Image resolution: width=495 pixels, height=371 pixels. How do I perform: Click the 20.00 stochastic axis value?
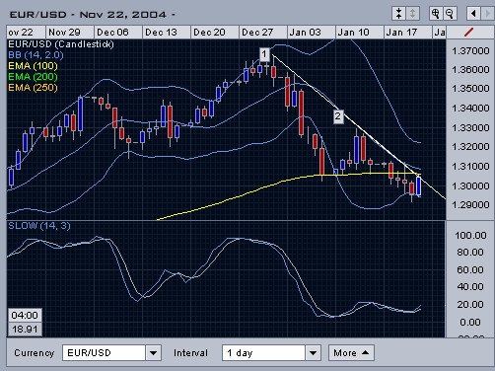click(470, 305)
